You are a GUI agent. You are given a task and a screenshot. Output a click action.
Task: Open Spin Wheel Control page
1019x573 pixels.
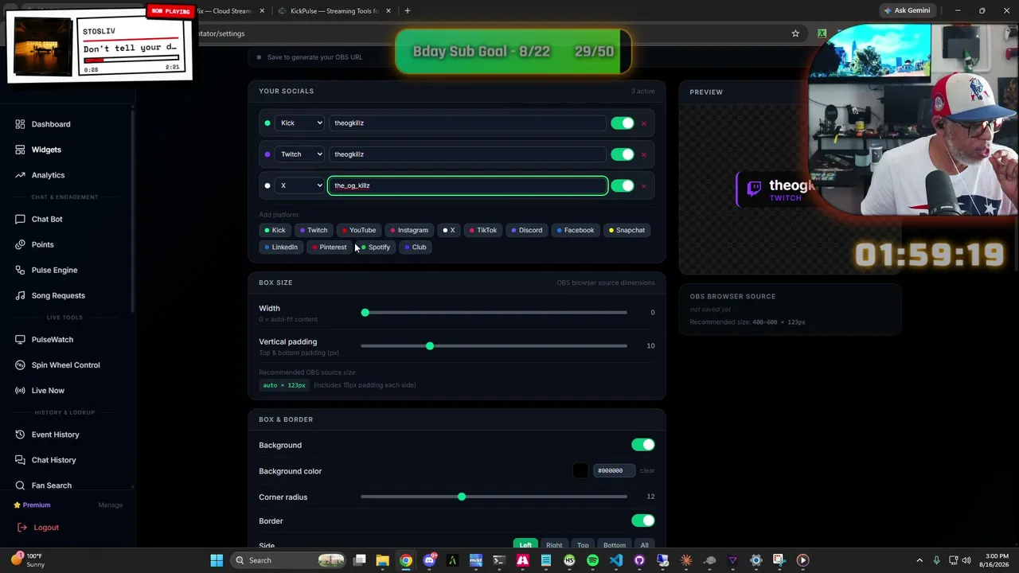[66, 365]
